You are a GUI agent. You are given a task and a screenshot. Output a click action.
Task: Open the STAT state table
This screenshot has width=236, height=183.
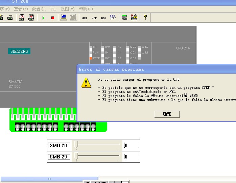(113, 17)
